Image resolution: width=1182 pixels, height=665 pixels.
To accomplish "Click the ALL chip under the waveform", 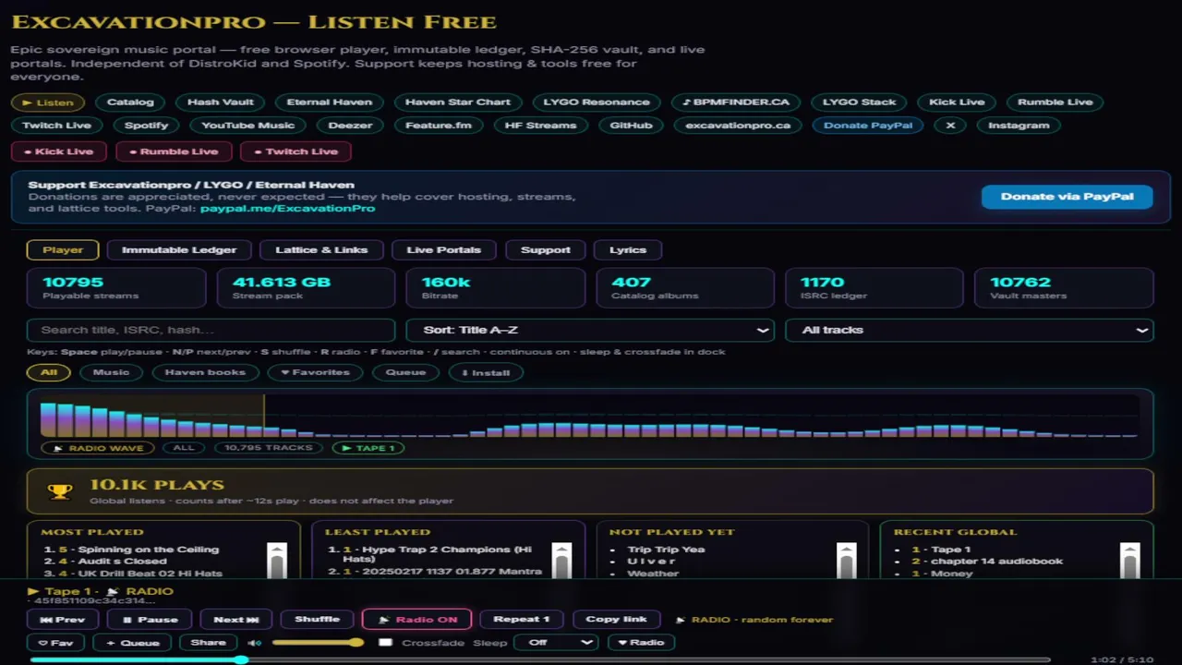I will pyautogui.click(x=184, y=448).
